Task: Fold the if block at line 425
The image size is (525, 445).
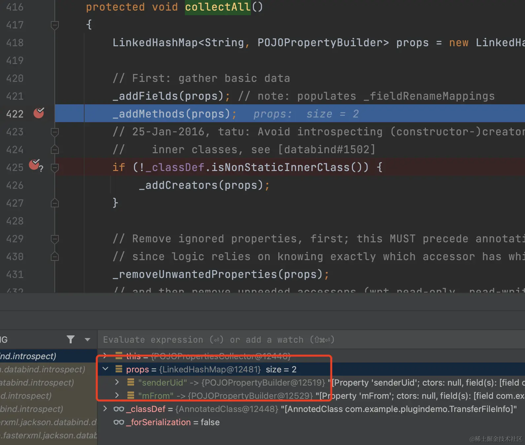Action: (x=55, y=167)
